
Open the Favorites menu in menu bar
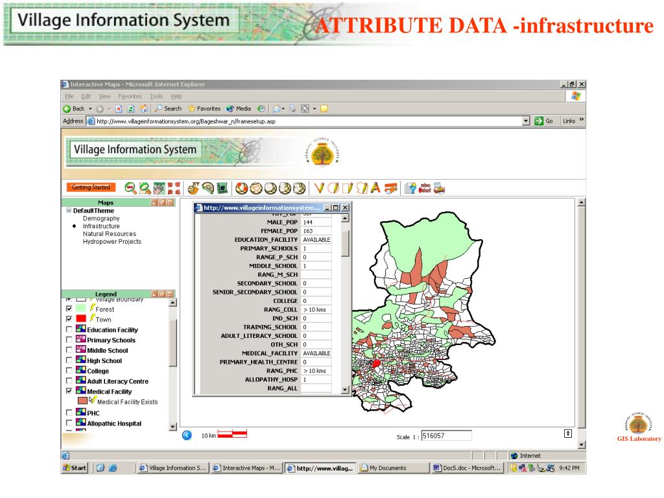(130, 96)
